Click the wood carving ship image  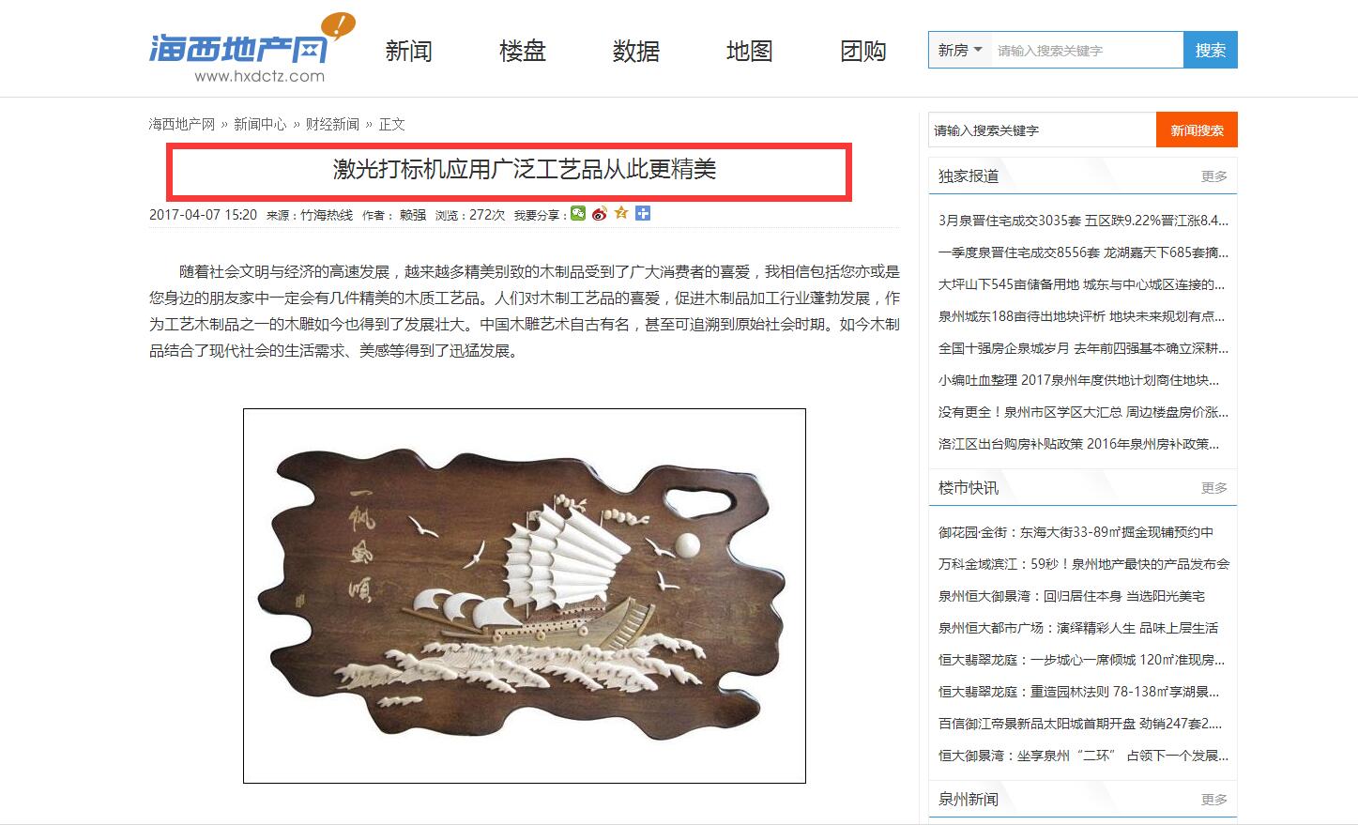pyautogui.click(x=525, y=596)
